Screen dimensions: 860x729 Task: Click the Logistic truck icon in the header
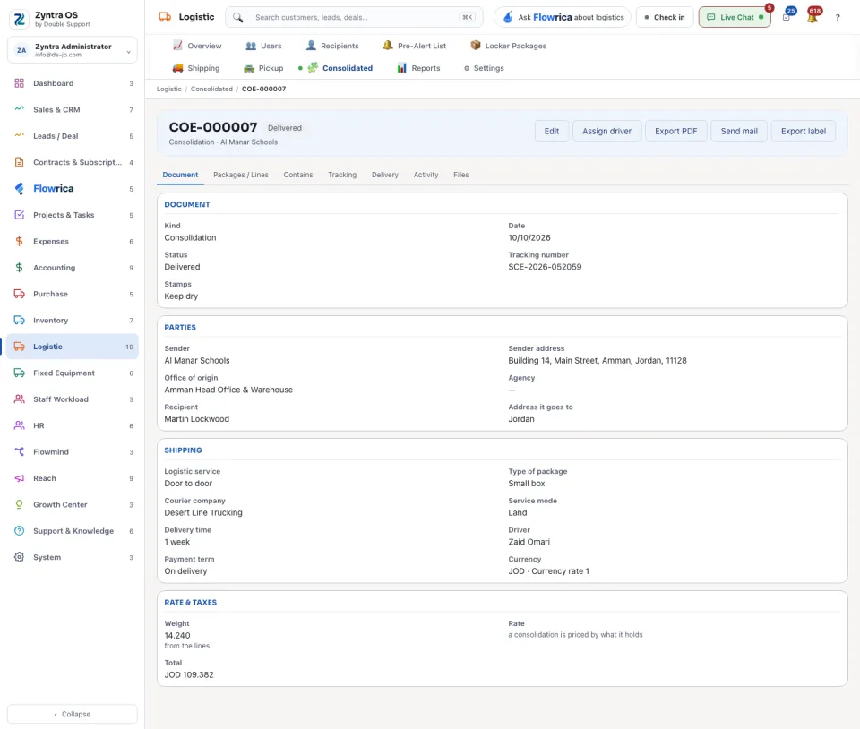[165, 17]
